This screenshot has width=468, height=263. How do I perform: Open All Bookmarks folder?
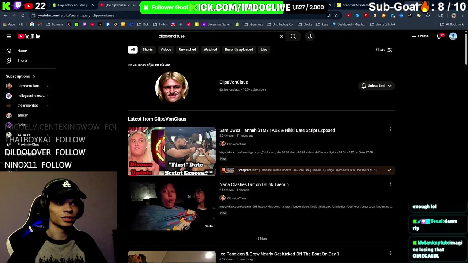[452, 24]
